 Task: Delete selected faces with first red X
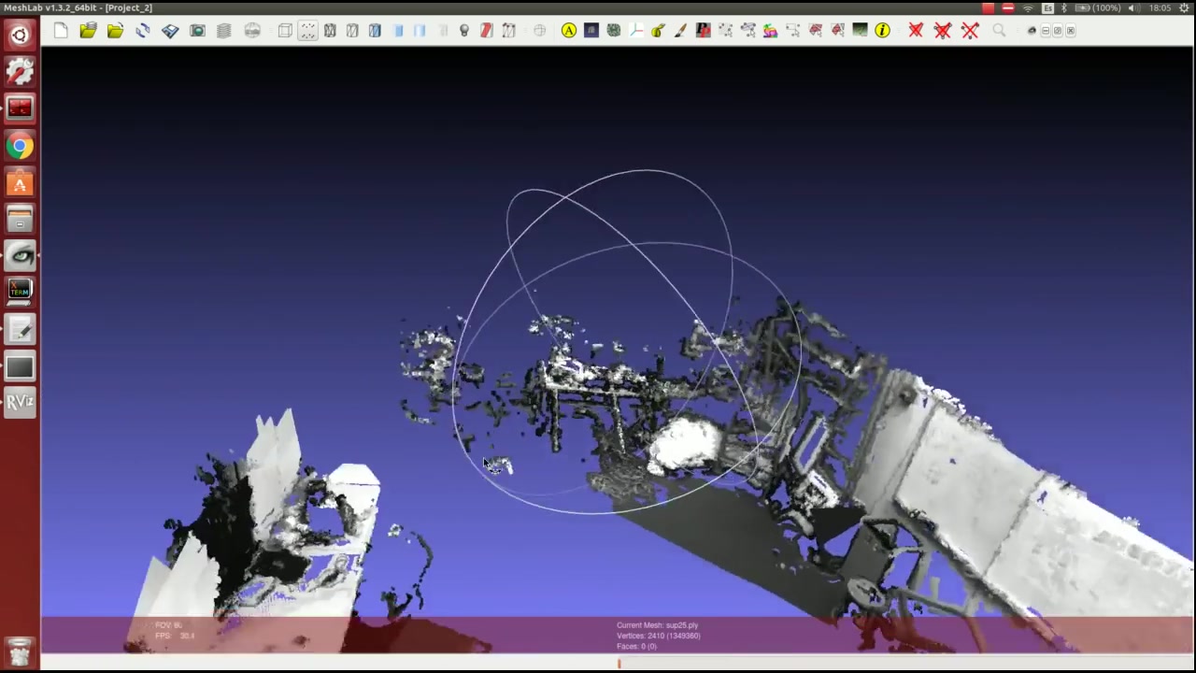pos(916,31)
